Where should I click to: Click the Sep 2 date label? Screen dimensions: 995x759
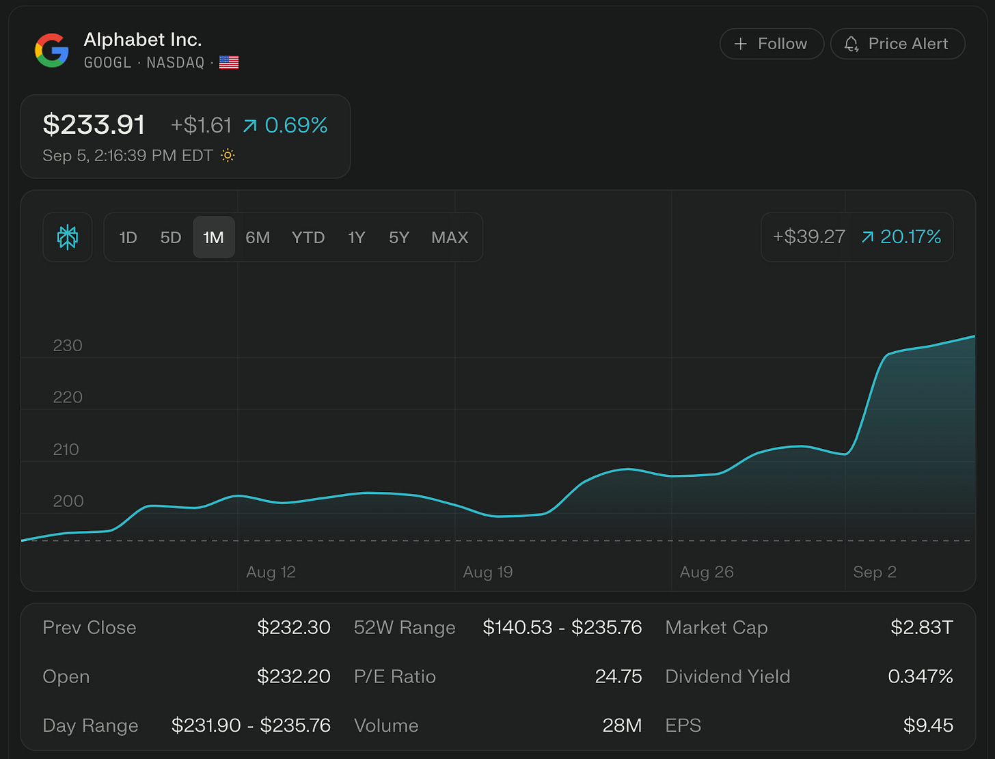pyautogui.click(x=875, y=572)
